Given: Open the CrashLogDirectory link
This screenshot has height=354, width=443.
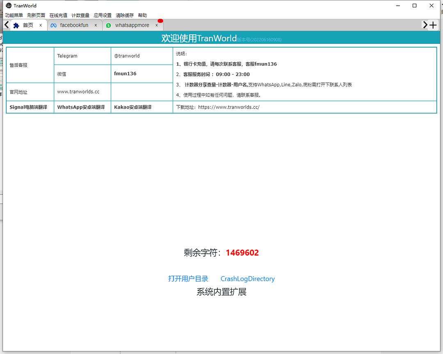Looking at the screenshot, I should (x=247, y=279).
